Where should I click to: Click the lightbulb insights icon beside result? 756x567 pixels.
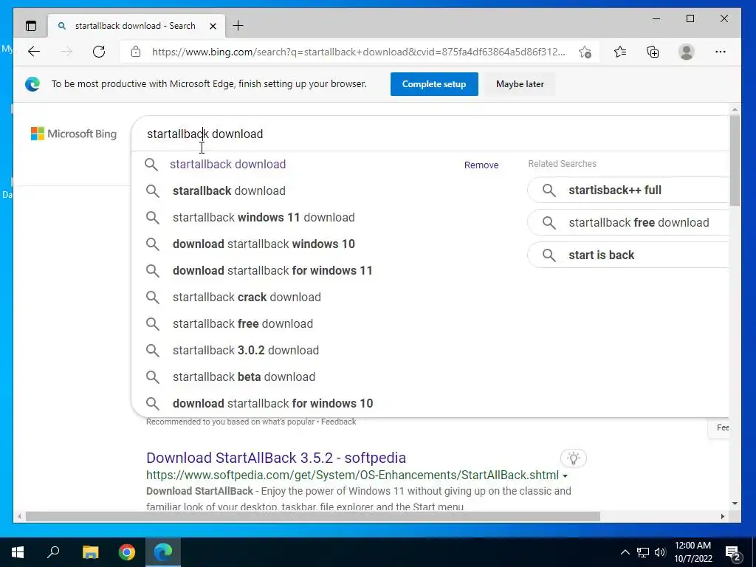click(x=573, y=458)
